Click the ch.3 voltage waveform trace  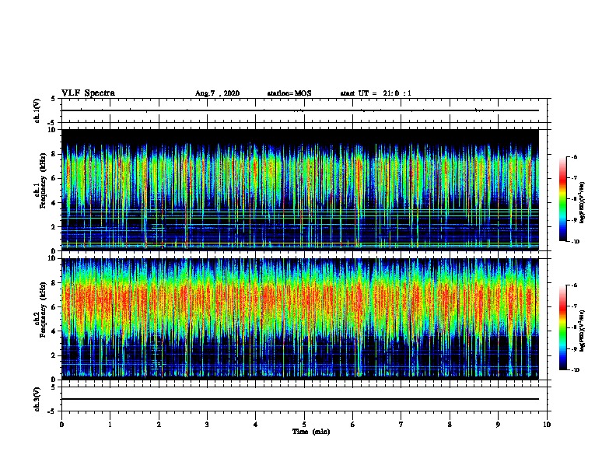[x=300, y=399]
